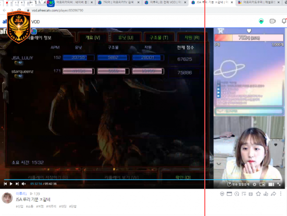Screen dimensions: 287x216
Task: Click the broadcast camera icon in the header
Action: tap(273, 21)
